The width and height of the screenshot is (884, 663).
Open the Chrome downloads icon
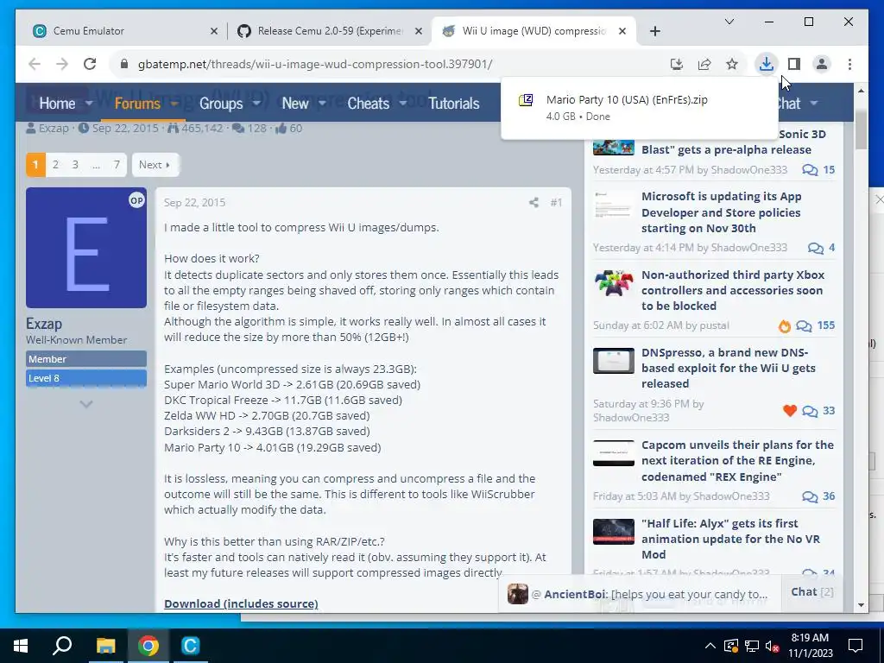click(767, 64)
